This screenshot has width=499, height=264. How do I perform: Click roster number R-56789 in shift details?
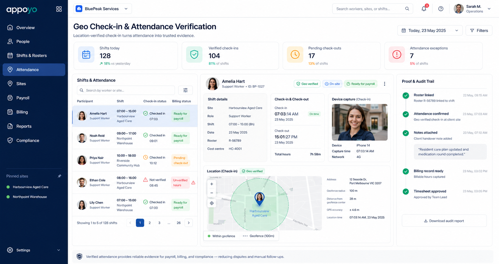(x=235, y=141)
